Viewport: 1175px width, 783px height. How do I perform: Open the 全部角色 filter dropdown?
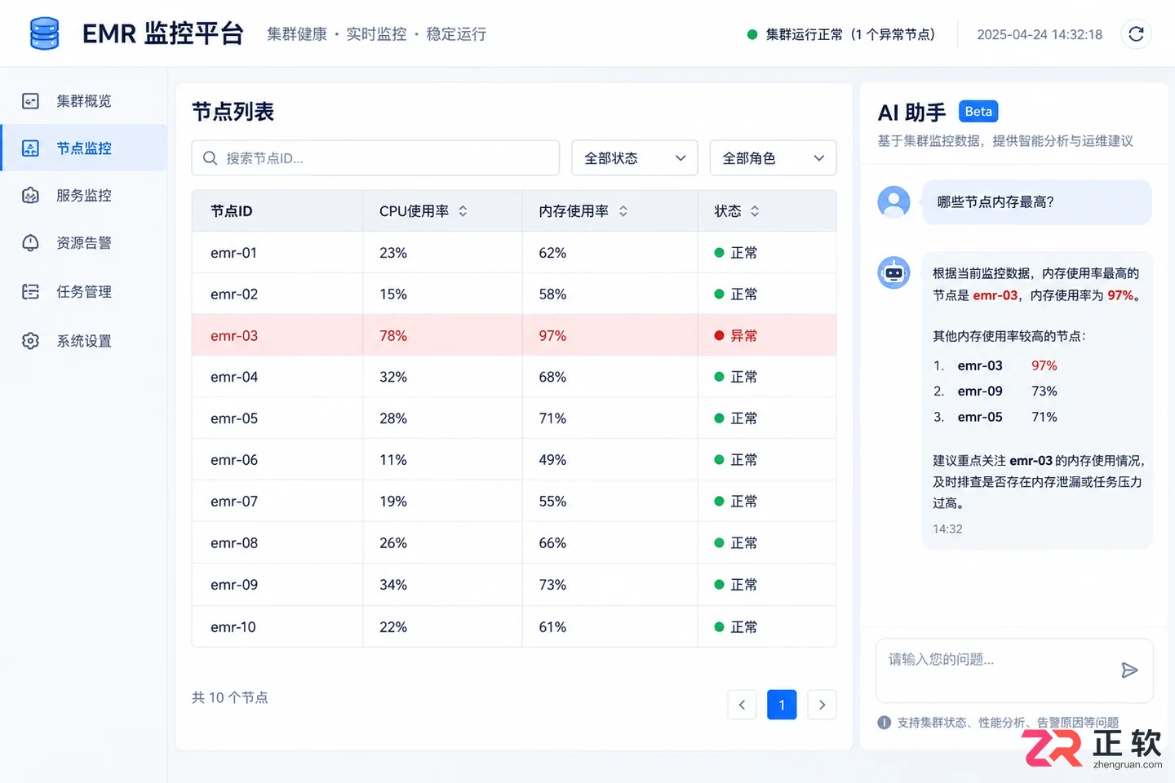click(x=774, y=158)
